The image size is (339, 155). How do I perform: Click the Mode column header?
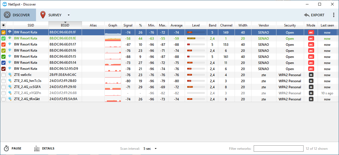311,25
